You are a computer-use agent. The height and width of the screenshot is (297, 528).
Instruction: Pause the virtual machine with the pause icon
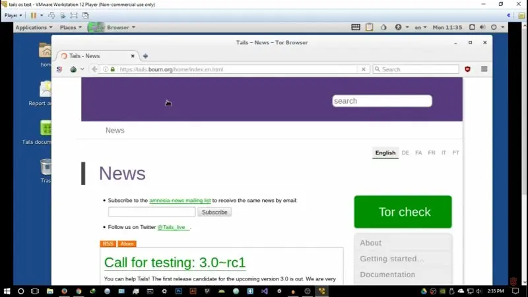tap(34, 15)
